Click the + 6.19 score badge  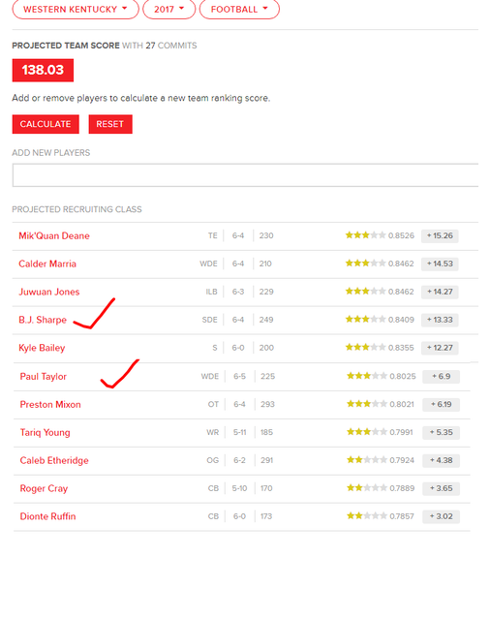(441, 405)
